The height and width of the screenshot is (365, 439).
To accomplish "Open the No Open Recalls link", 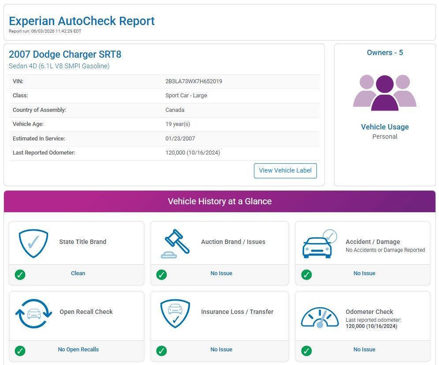I will [78, 349].
